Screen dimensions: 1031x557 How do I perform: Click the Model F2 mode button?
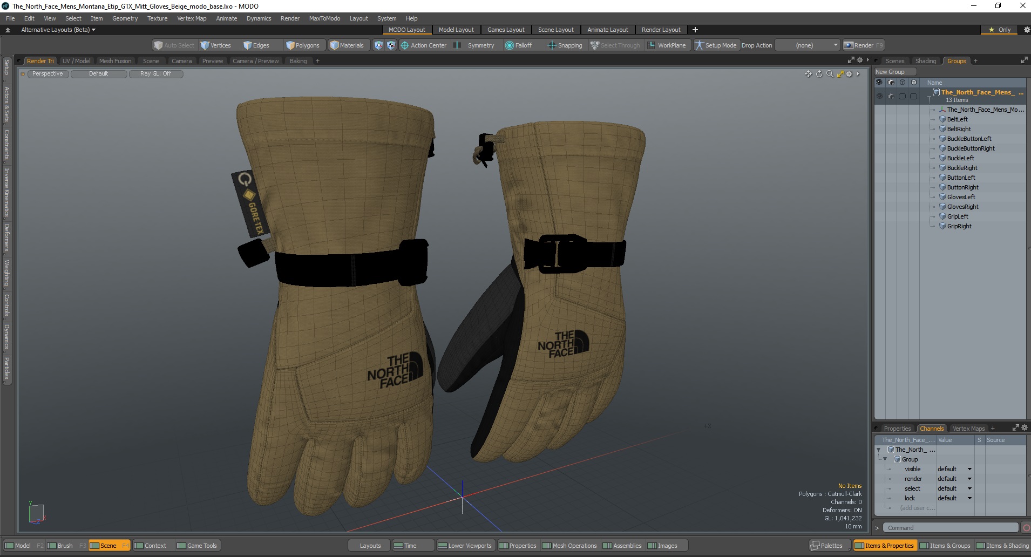pos(24,546)
